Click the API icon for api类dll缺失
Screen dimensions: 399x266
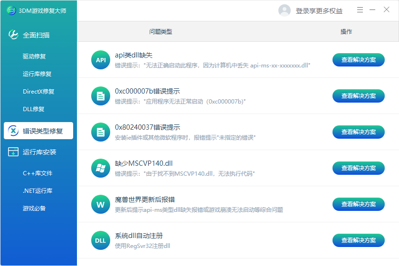click(101, 60)
